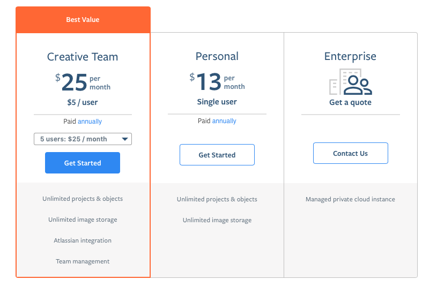Click 'Managed private cloud instance' feature
The width and height of the screenshot is (437, 287).
pyautogui.click(x=350, y=199)
